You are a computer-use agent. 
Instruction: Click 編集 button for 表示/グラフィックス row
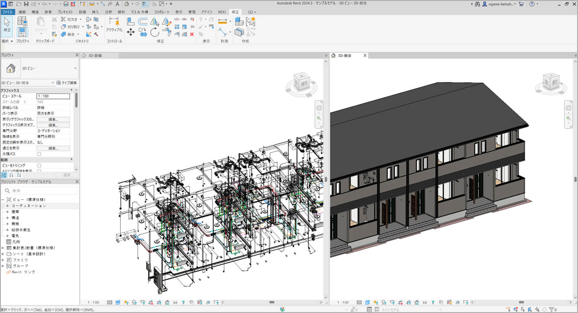pos(53,119)
